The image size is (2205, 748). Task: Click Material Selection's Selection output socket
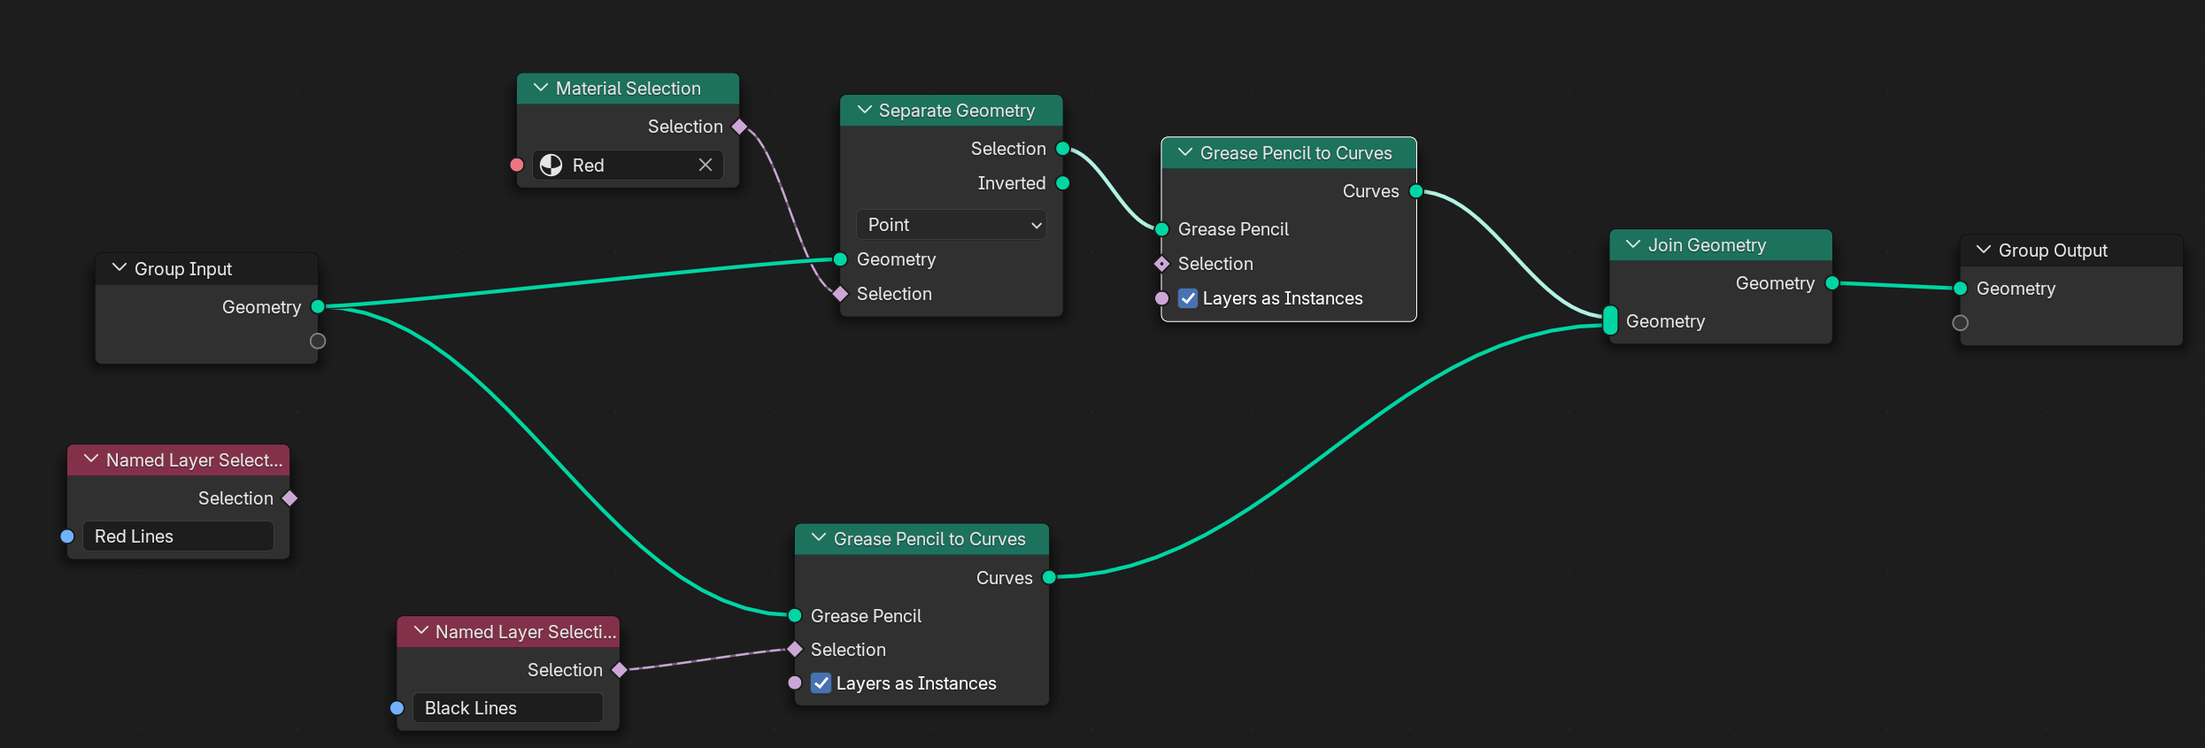pyautogui.click(x=739, y=127)
